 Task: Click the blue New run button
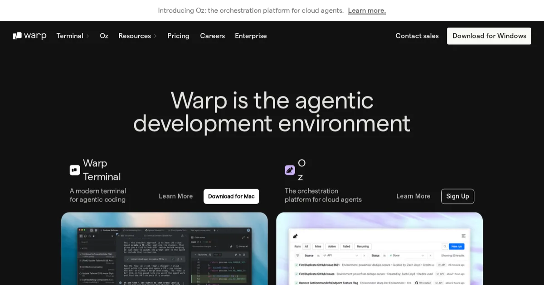[457, 247]
